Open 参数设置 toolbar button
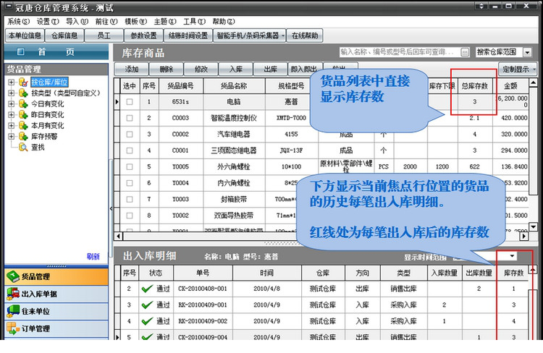 pyautogui.click(x=143, y=35)
